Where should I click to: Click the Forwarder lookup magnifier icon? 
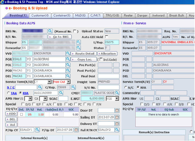pos(78,48)
